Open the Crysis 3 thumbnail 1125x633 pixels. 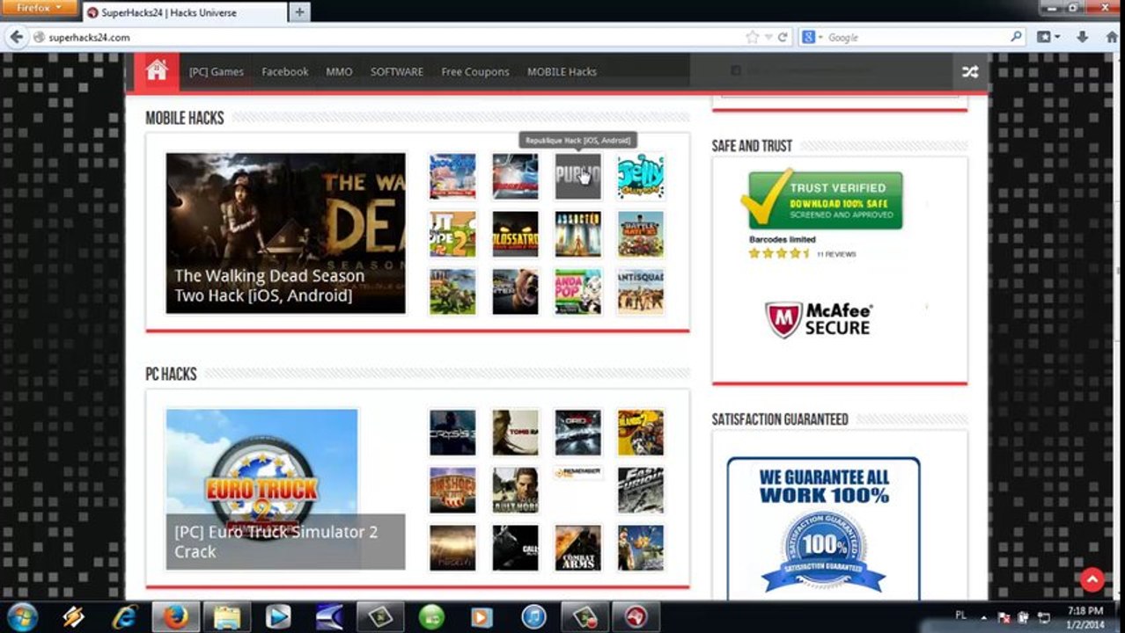tap(452, 432)
